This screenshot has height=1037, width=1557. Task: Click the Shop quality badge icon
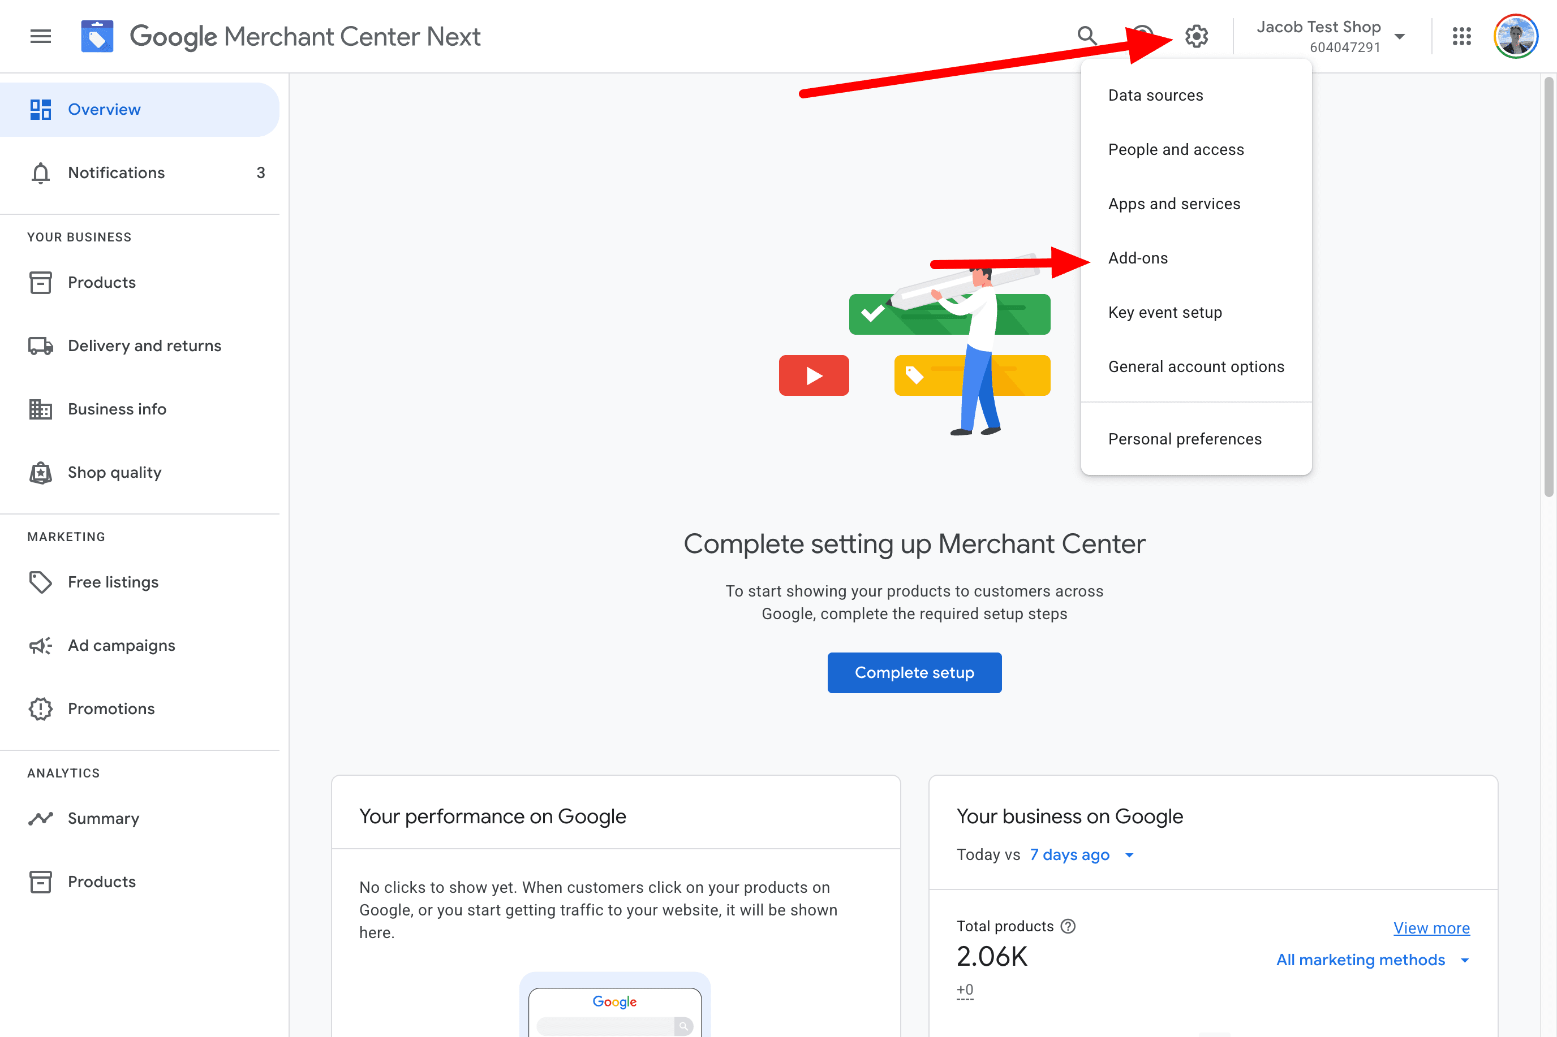pos(40,473)
